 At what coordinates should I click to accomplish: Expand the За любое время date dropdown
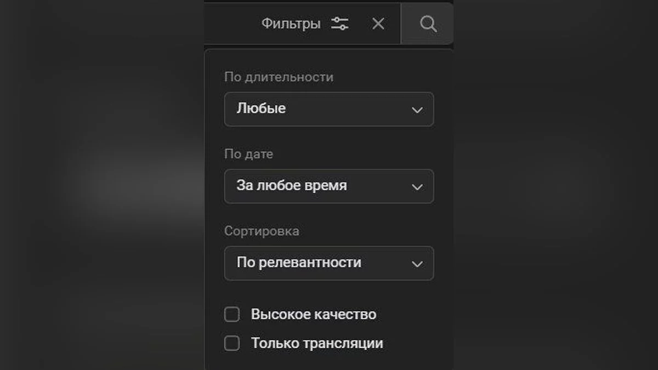coord(318,186)
